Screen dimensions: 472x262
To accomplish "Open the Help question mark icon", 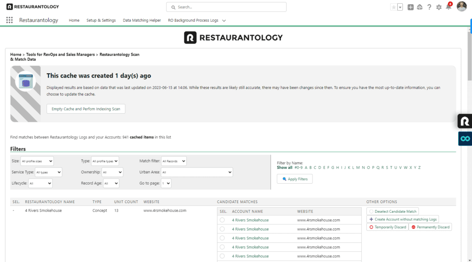I will (429, 7).
